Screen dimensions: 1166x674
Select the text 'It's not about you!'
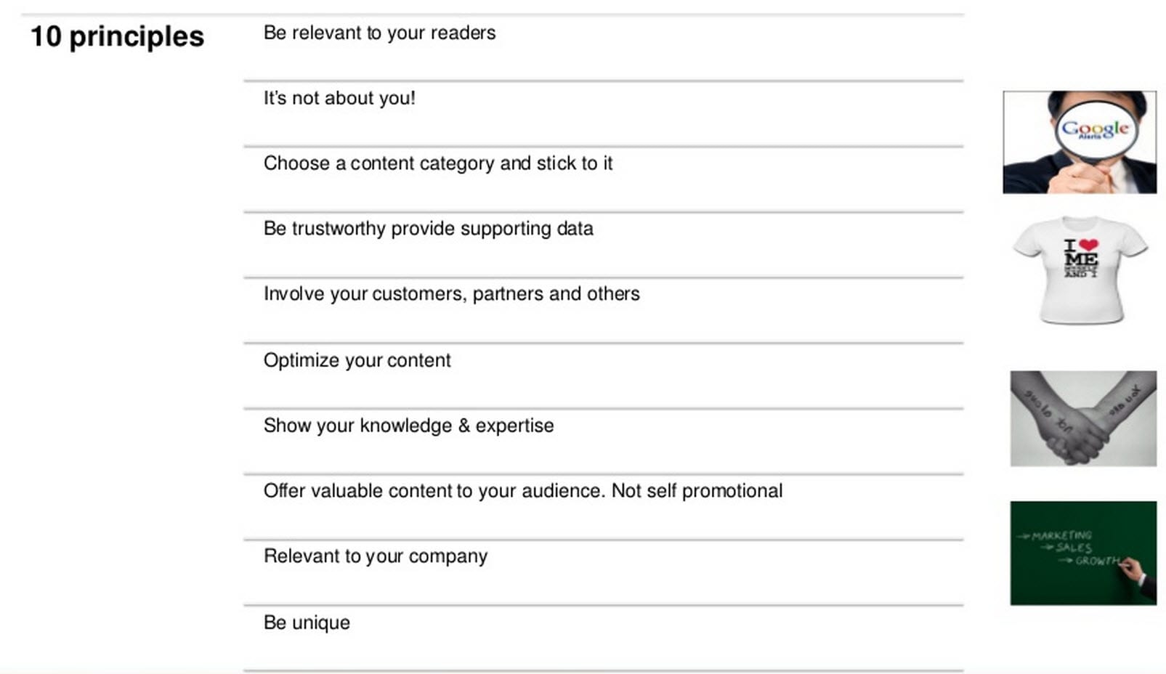click(x=339, y=98)
